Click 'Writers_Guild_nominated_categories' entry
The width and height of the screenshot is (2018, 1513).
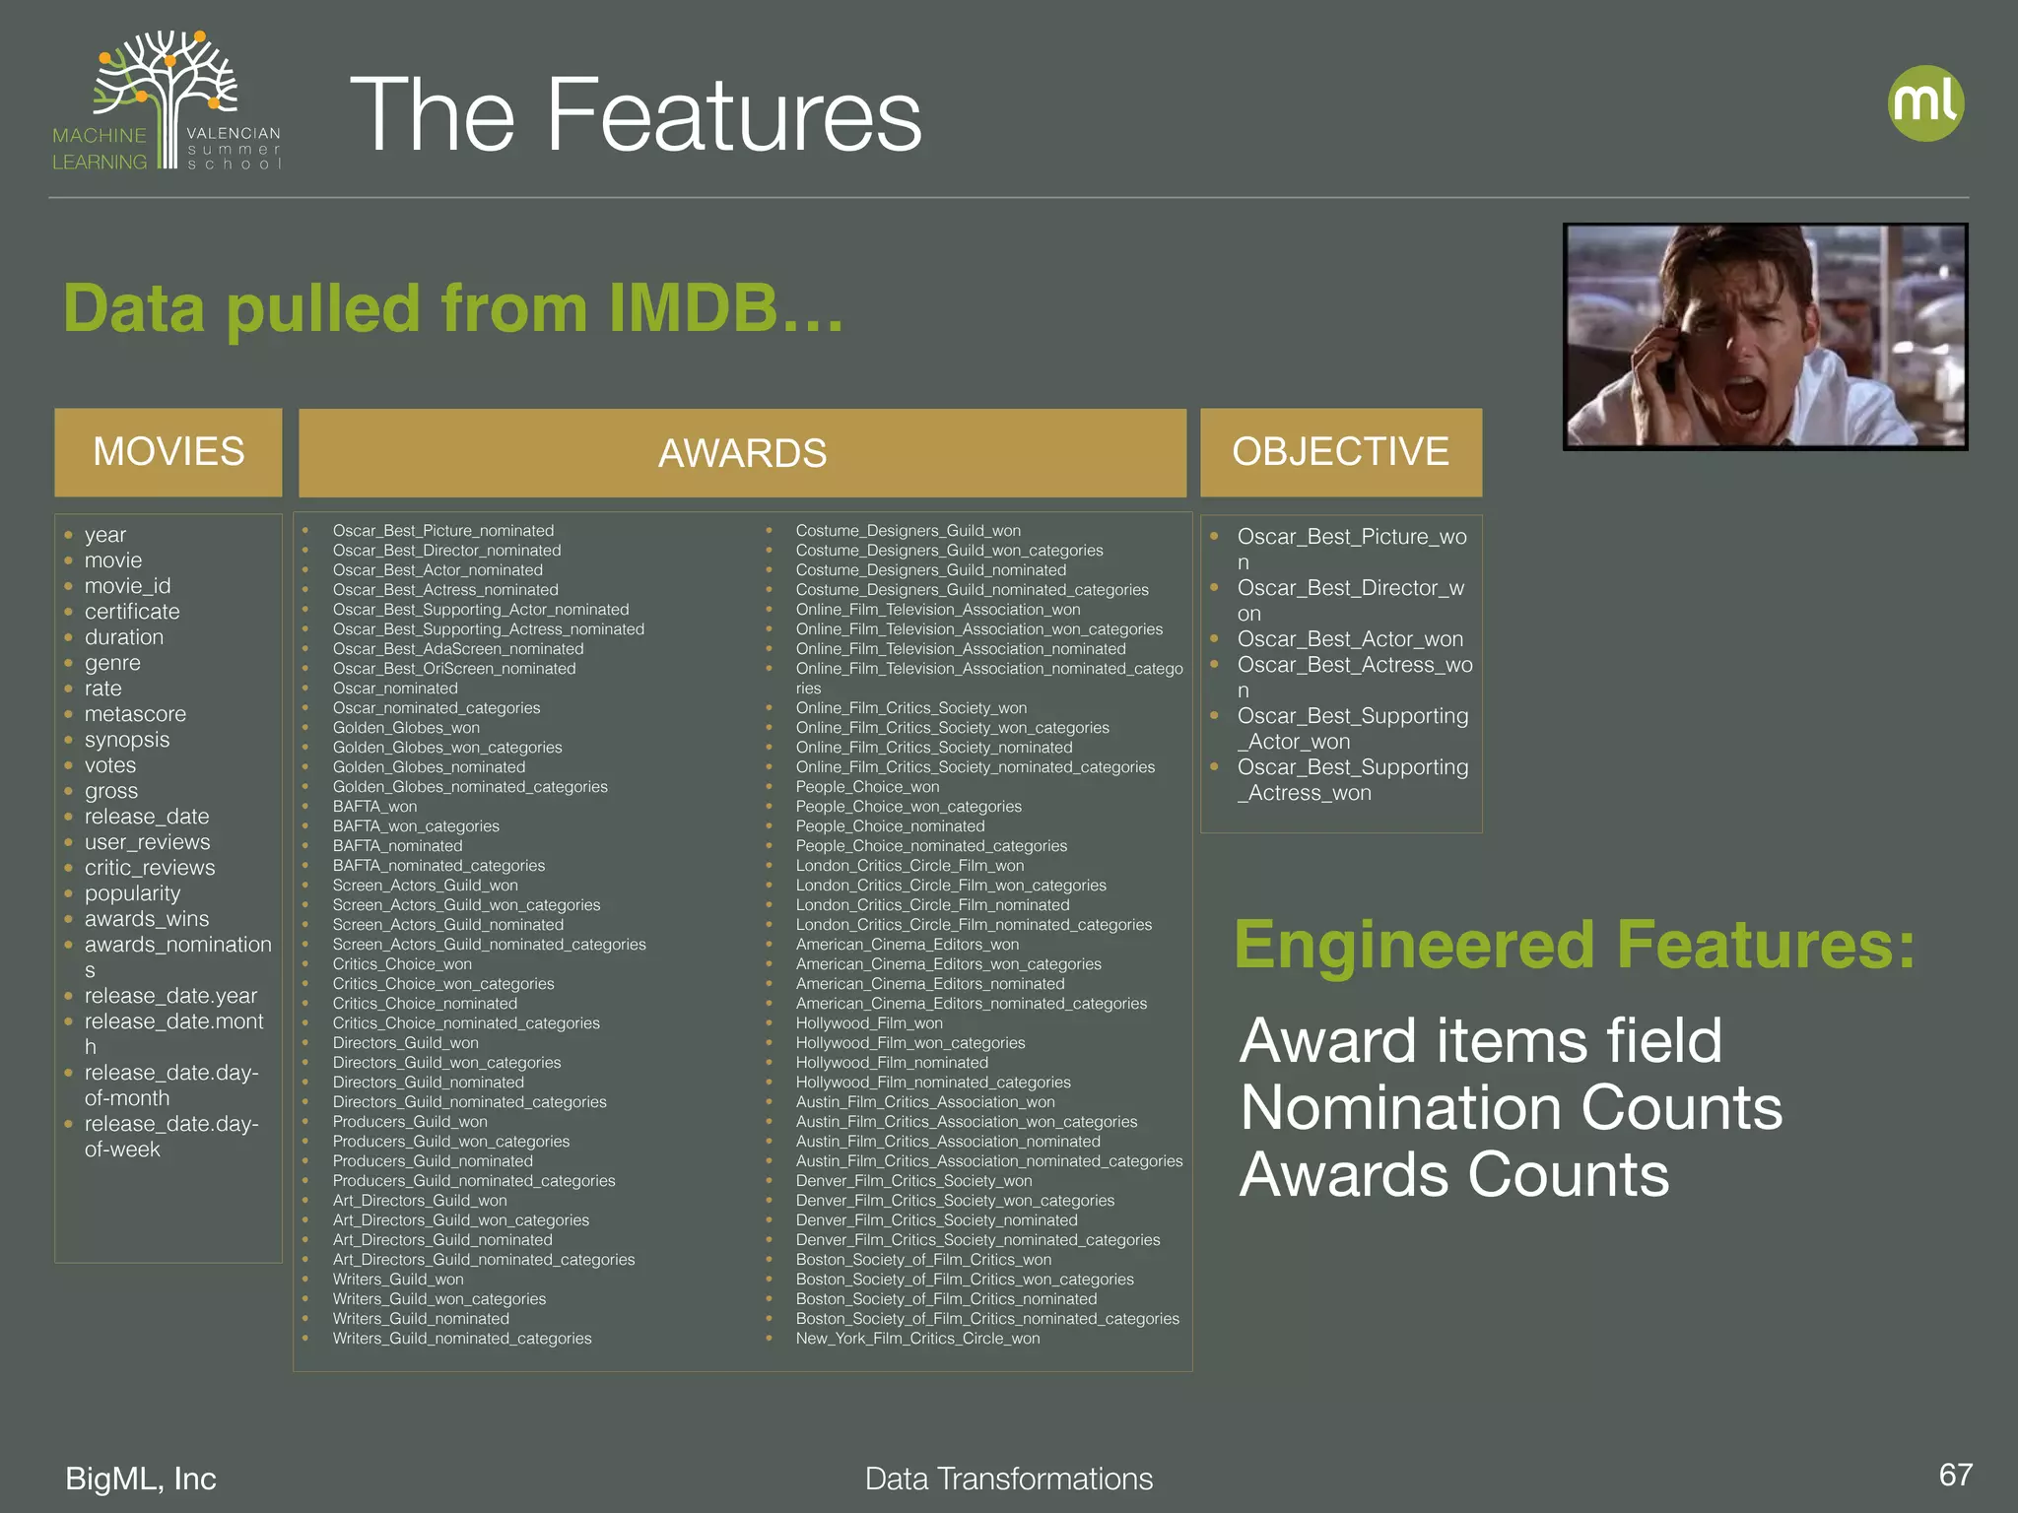pyautogui.click(x=462, y=1339)
